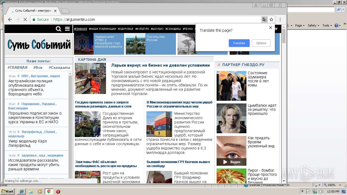347x195 pixels.
Task: Click the kiosk article thumbnail
Action: click(x=90, y=79)
